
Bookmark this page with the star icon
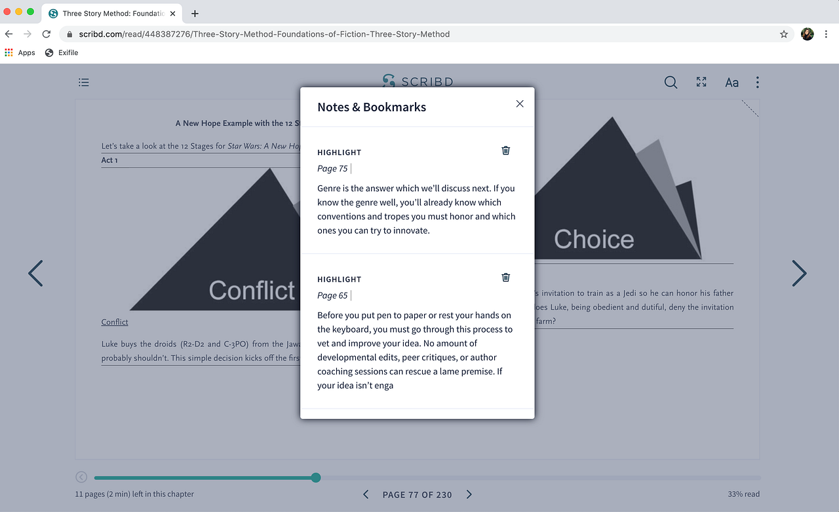point(783,33)
